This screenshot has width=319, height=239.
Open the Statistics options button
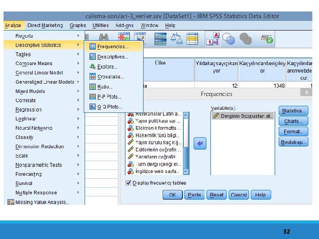point(293,111)
